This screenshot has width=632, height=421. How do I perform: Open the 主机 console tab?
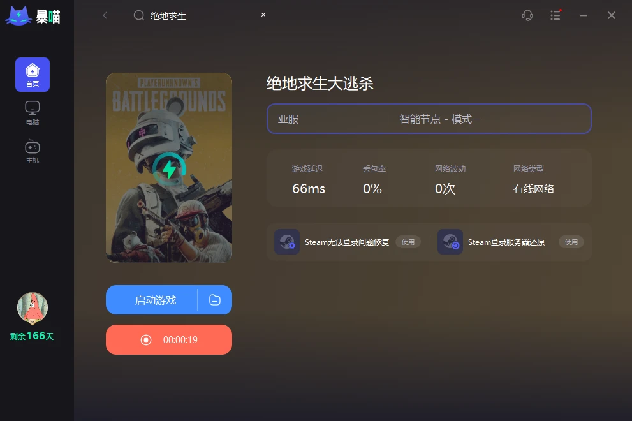33,152
